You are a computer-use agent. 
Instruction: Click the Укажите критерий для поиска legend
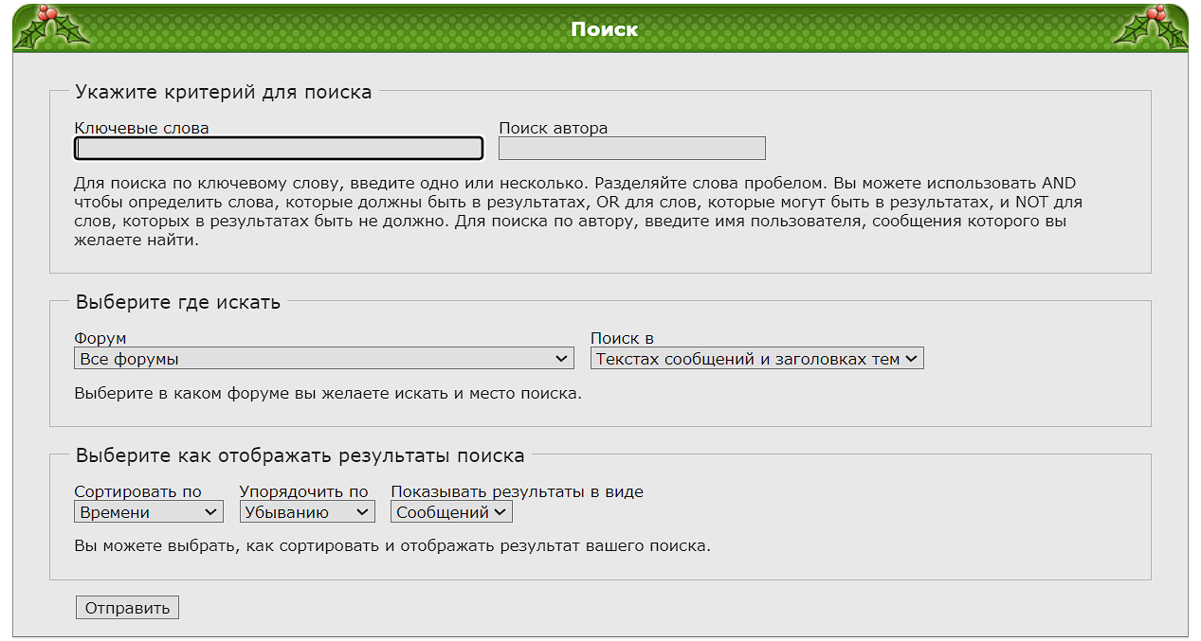(x=224, y=93)
